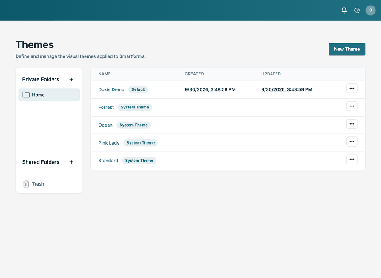Click the Private Folders heading
Viewport: 381px width, 278px height.
(41, 79)
